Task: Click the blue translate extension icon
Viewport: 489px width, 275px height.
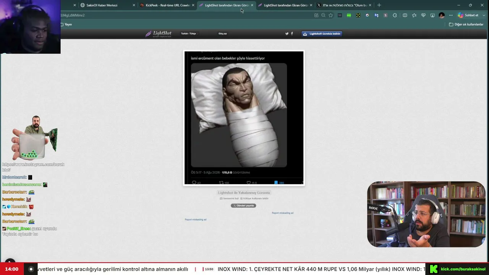Action: [376, 15]
